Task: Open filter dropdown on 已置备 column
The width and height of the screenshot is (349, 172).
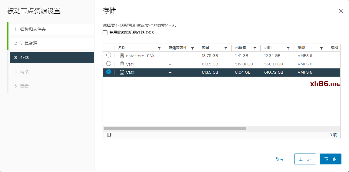Action: click(255, 48)
